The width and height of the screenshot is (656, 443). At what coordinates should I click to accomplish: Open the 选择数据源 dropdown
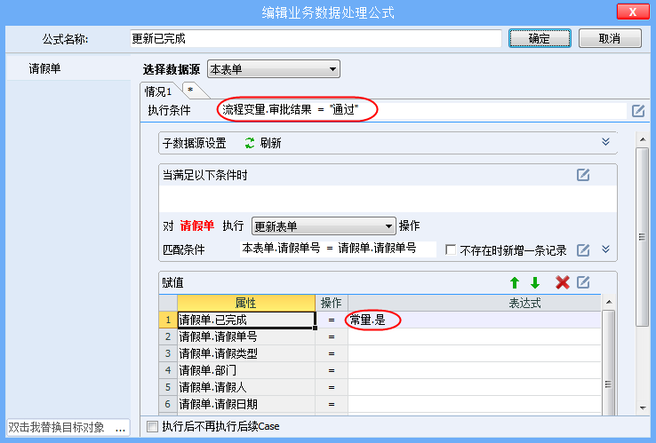click(274, 69)
